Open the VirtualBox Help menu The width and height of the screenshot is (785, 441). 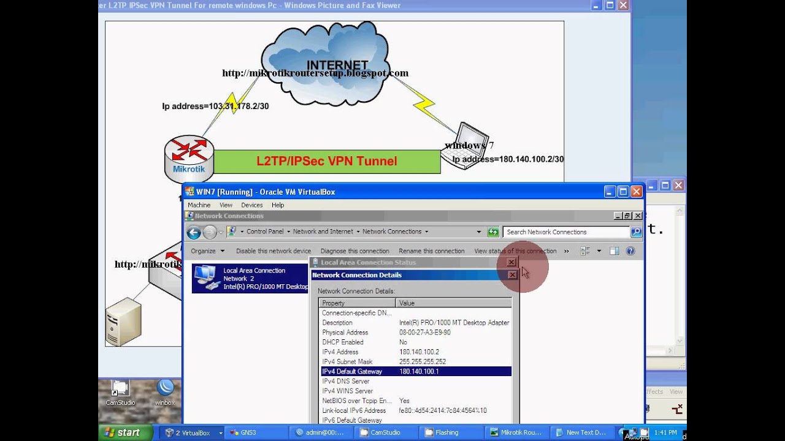(278, 205)
